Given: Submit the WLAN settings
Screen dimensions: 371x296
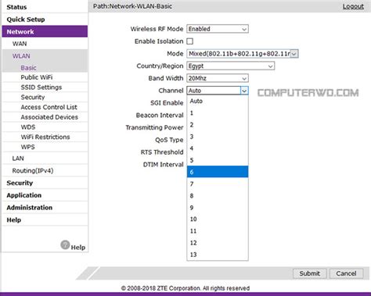Looking at the screenshot, I should click(x=309, y=273).
